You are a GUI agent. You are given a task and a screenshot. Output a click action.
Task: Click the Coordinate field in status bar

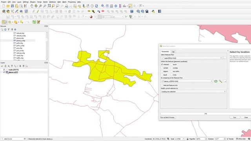[160, 139]
